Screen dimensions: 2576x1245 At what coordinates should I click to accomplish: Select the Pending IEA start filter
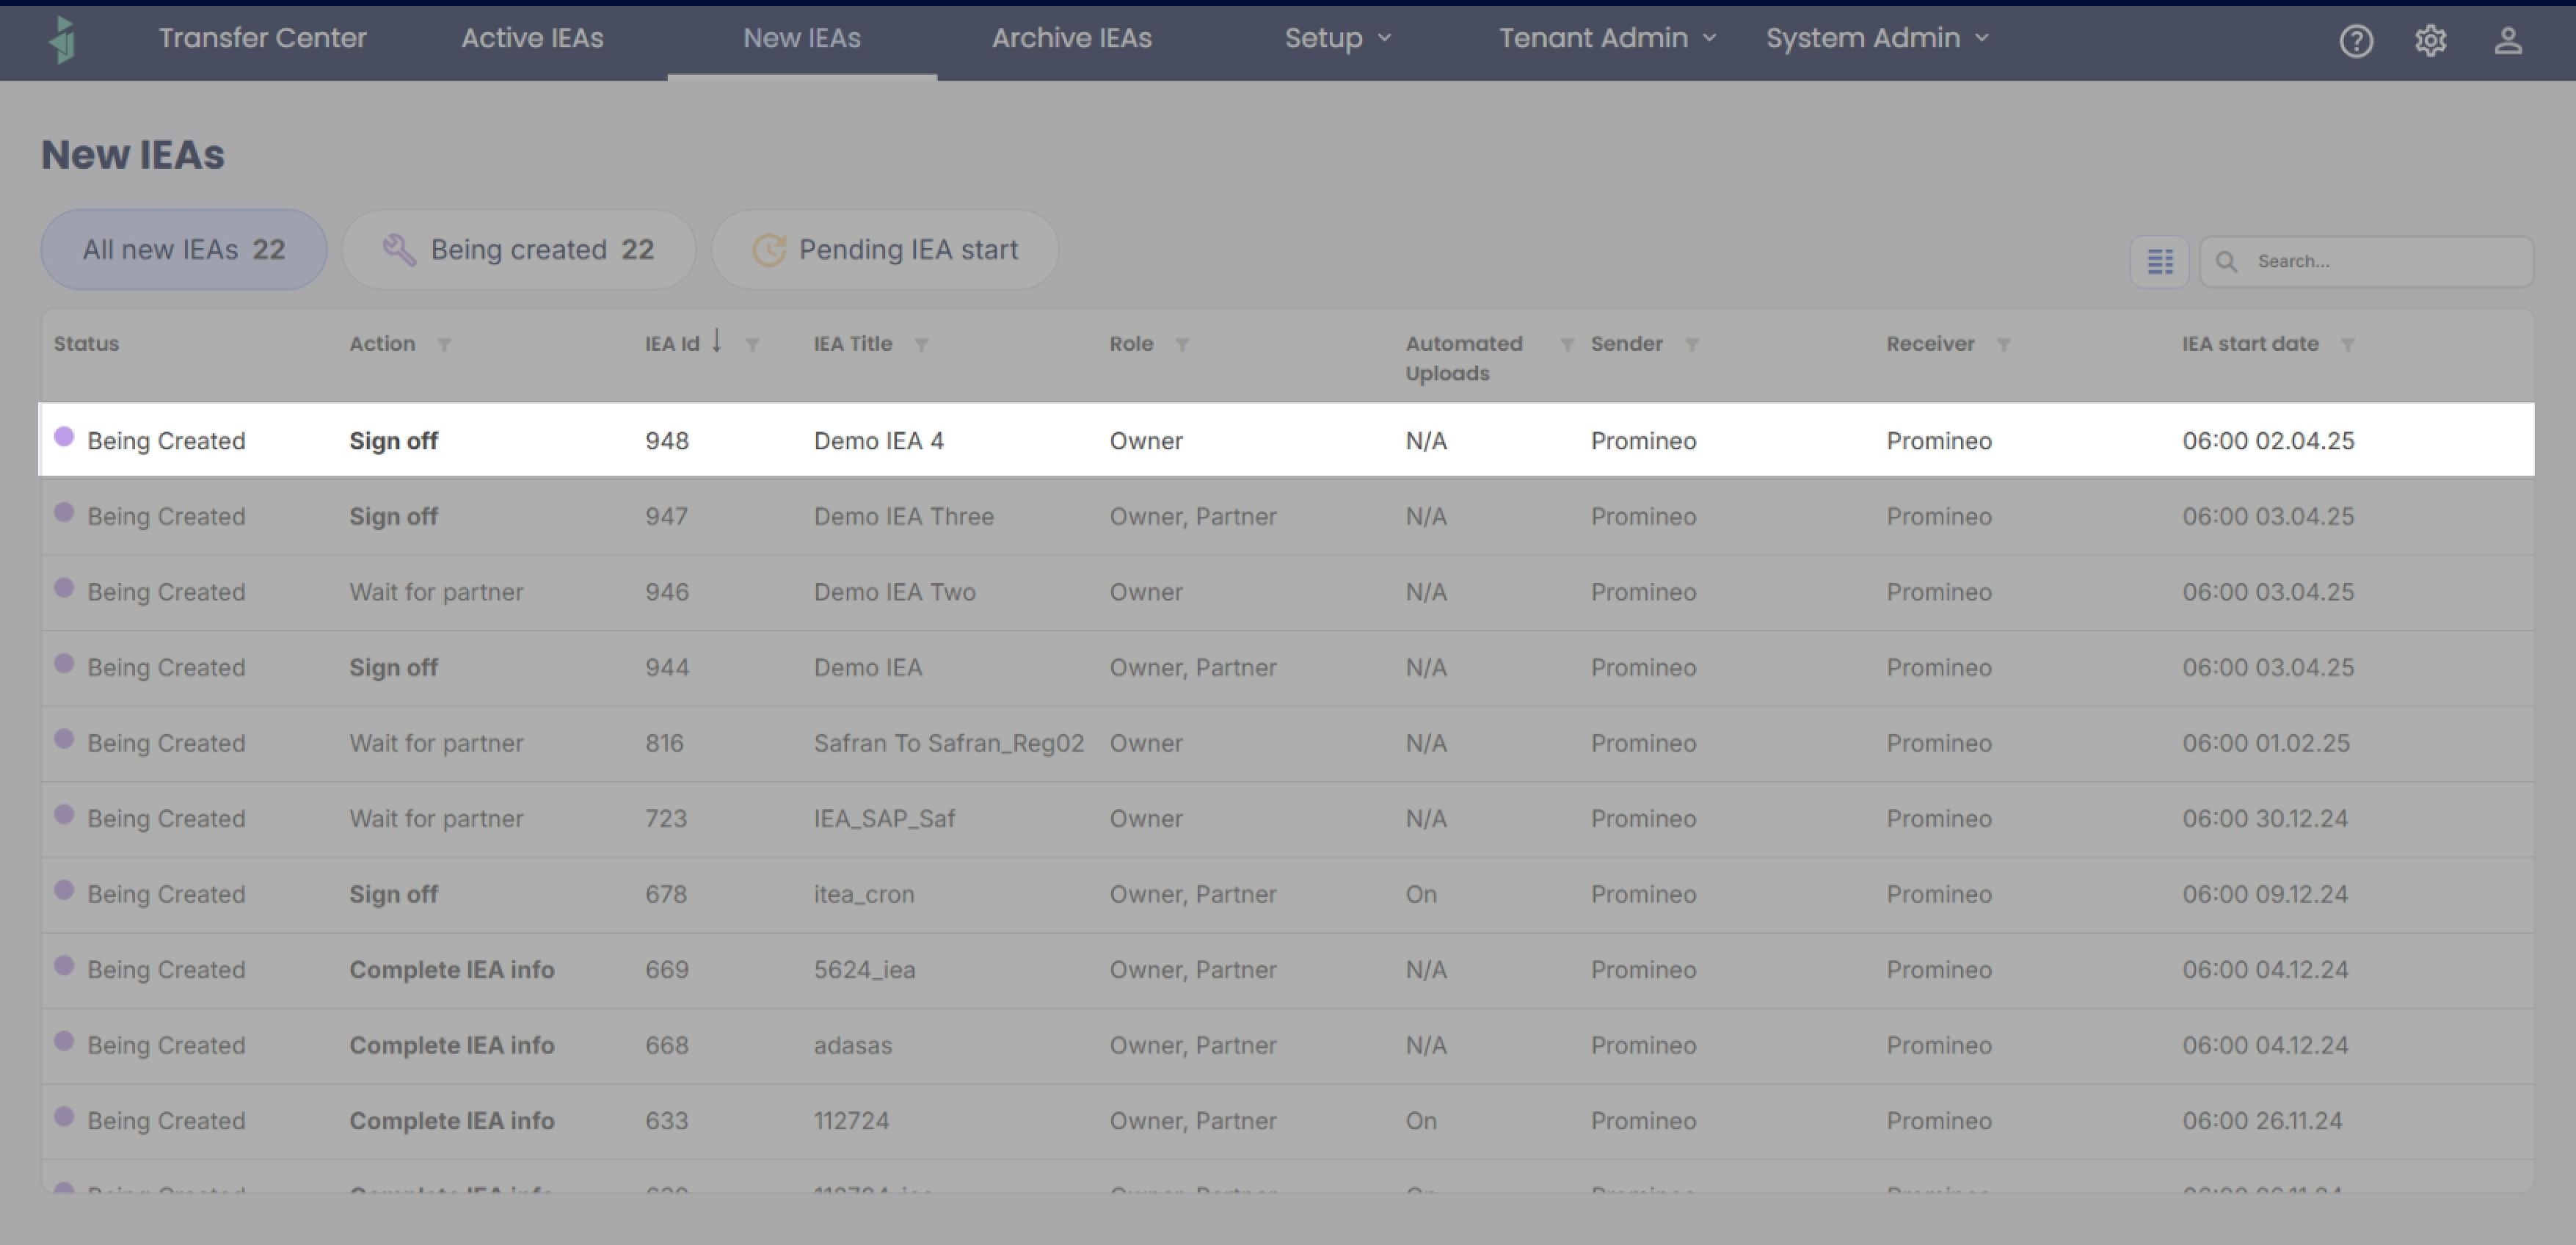point(885,250)
